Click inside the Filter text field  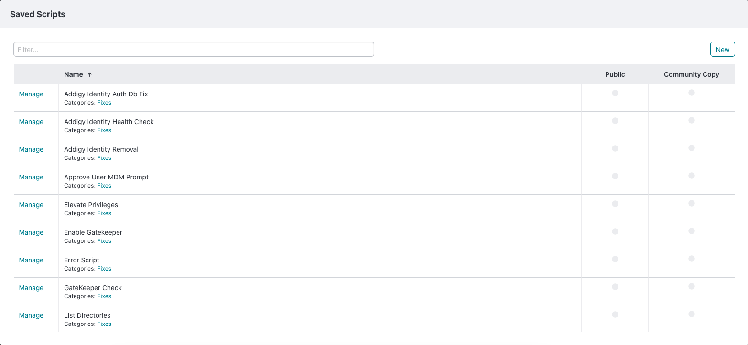pyautogui.click(x=194, y=50)
